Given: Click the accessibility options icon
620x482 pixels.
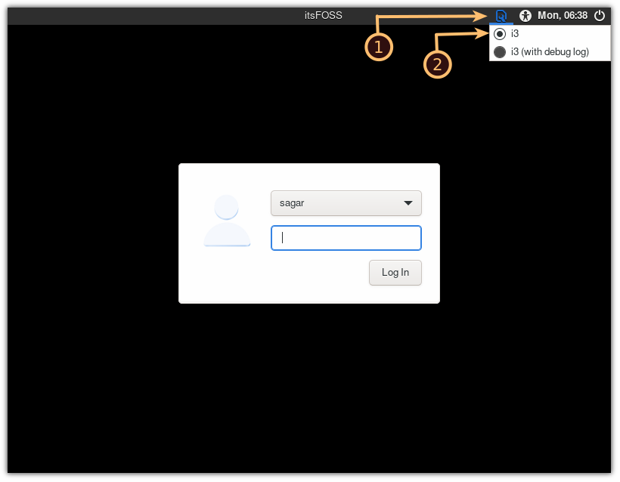Looking at the screenshot, I should coord(525,14).
